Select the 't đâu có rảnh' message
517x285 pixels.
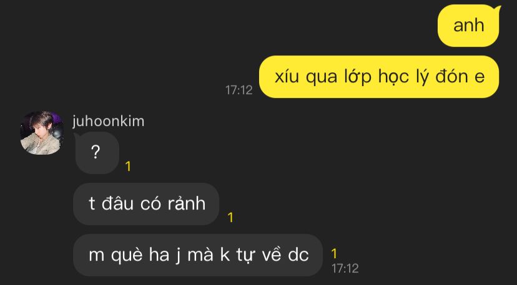point(146,204)
